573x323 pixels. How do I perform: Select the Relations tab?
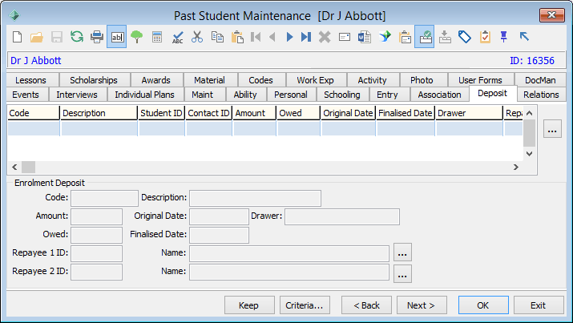[x=541, y=95]
